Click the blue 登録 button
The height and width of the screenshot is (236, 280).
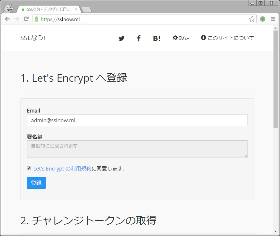click(x=36, y=183)
